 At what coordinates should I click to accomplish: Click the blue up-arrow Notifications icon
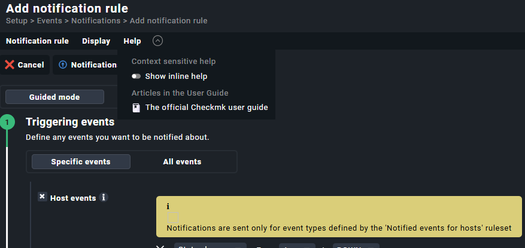tap(63, 65)
